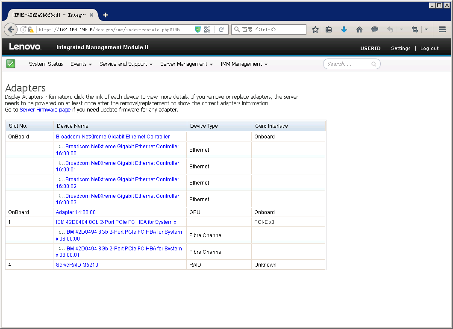Click the undo arrow toolbar icon
This screenshot has width=453, height=329.
click(x=390, y=29)
